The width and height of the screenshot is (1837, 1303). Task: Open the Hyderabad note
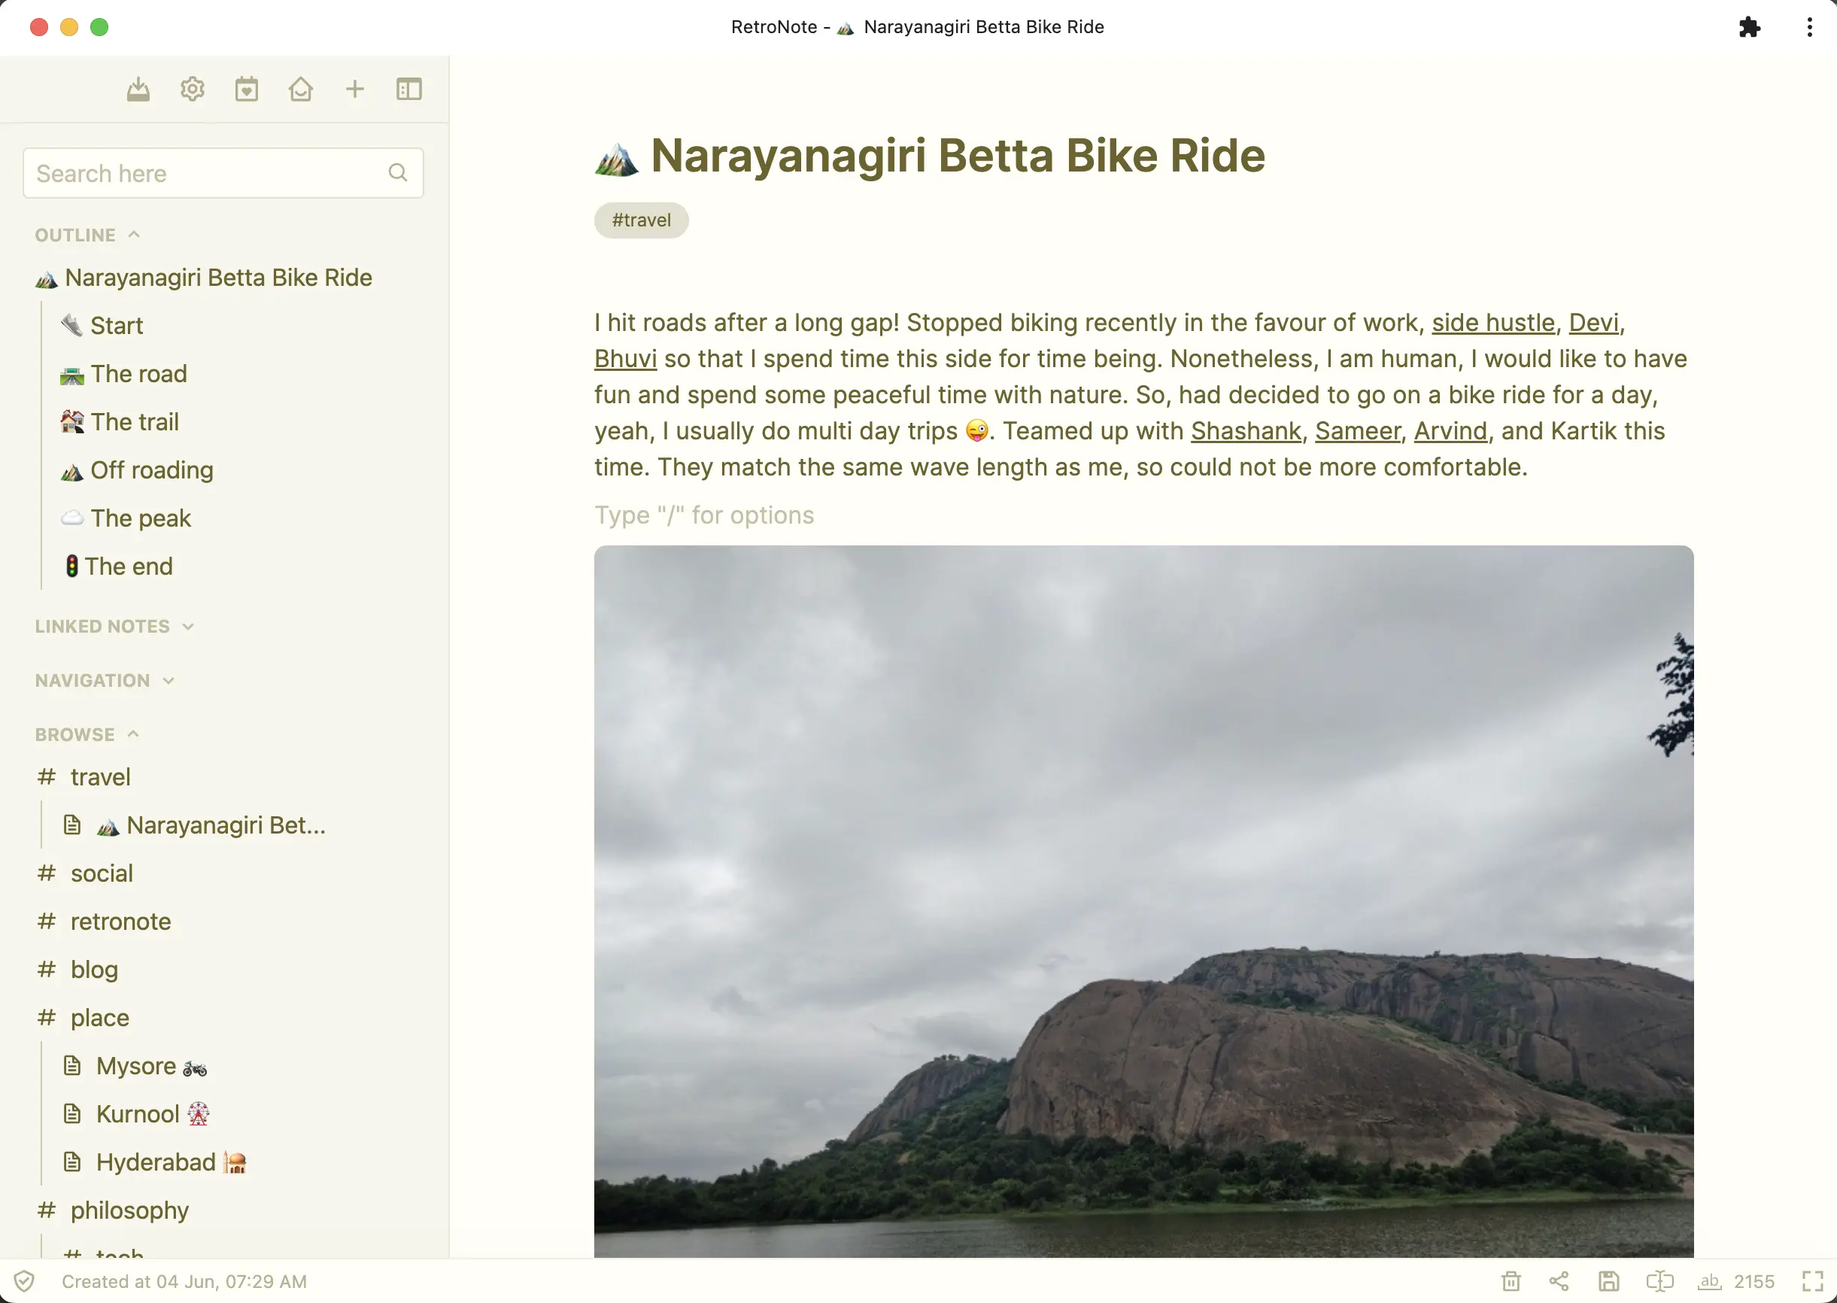pos(155,1162)
